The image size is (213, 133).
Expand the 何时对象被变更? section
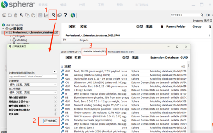pyautogui.click(x=55, y=97)
